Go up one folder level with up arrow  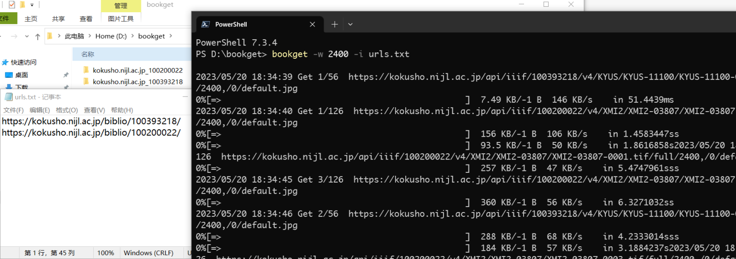(x=38, y=36)
